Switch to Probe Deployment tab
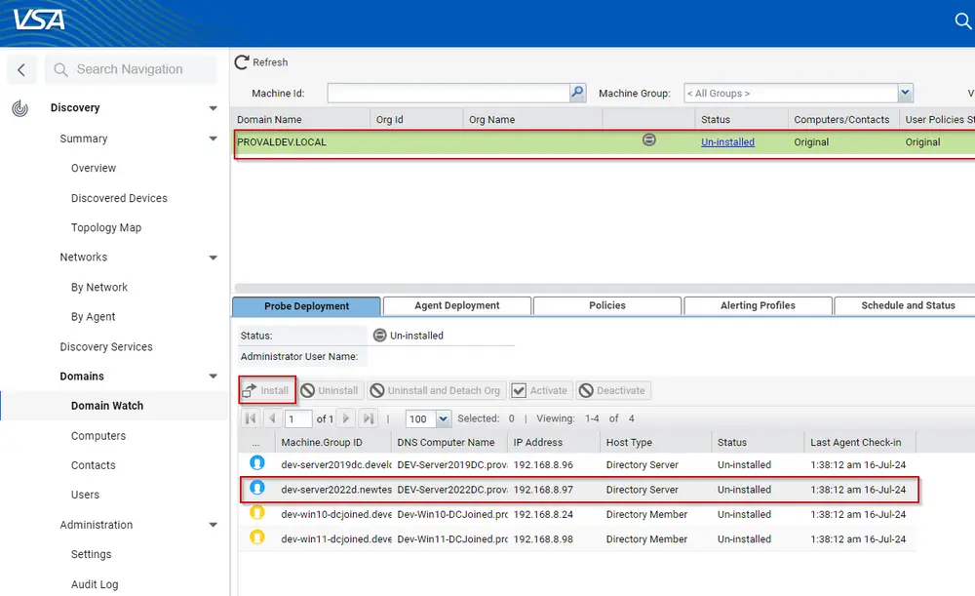This screenshot has width=975, height=596. click(x=306, y=306)
